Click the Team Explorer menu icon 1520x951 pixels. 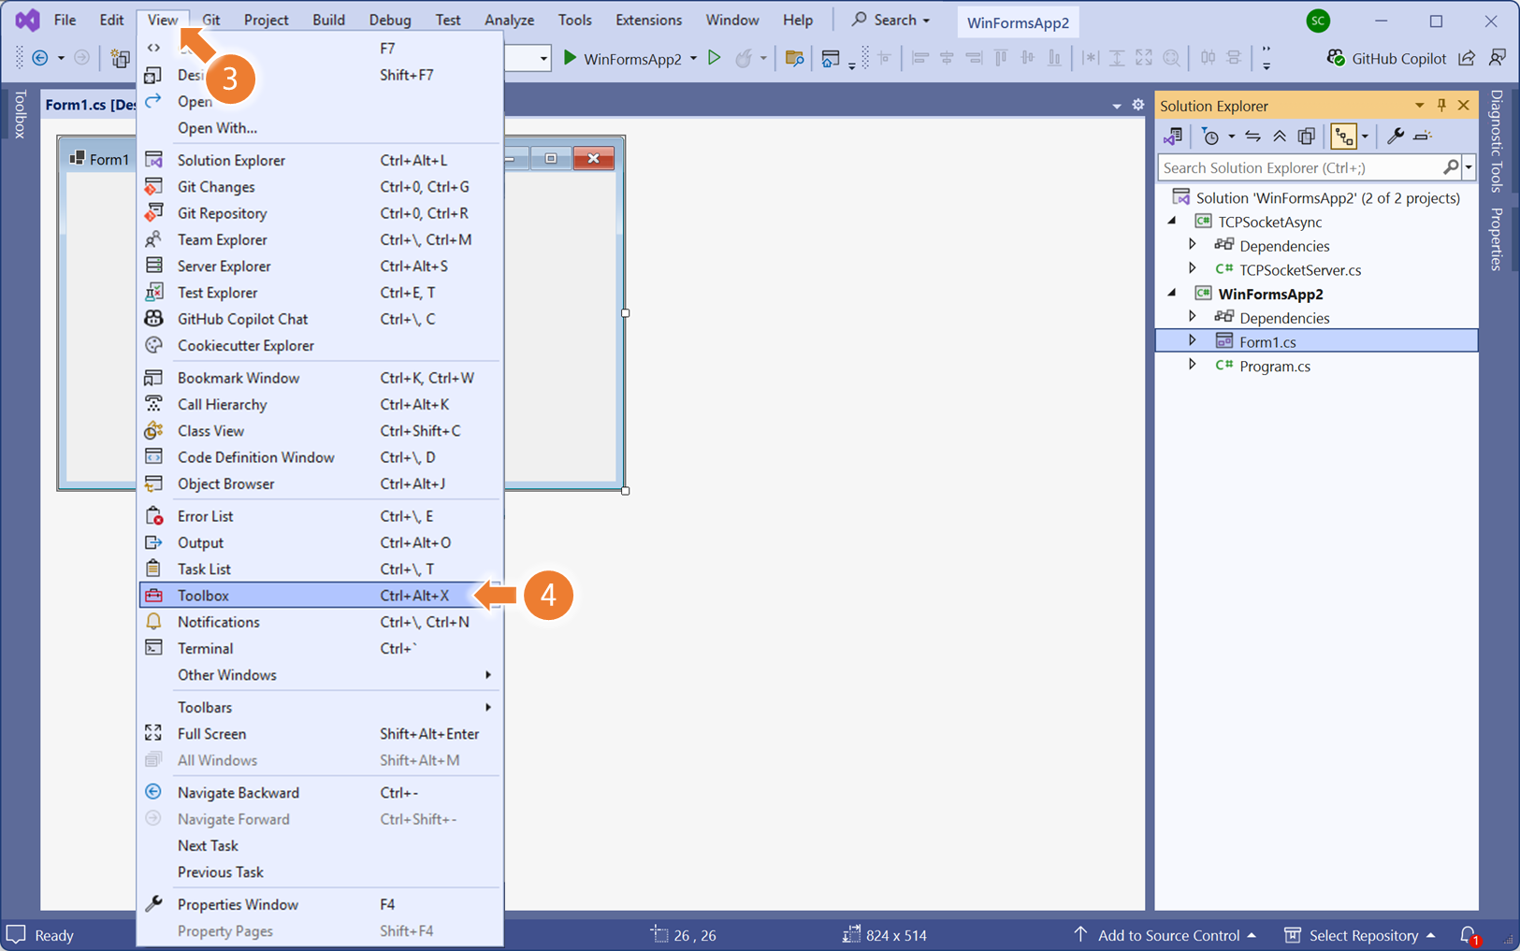154,239
